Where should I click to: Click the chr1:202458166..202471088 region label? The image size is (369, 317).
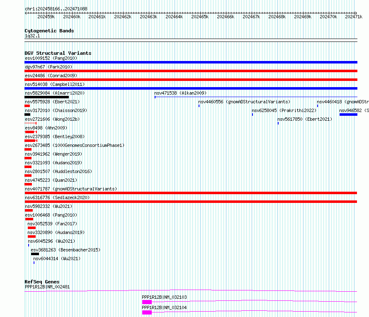56,9
